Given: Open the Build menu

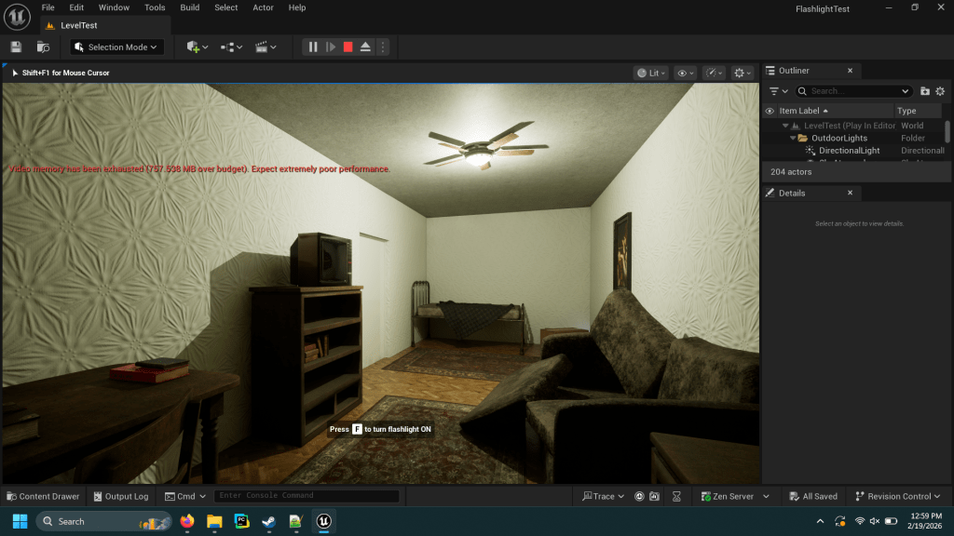Looking at the screenshot, I should (189, 7).
